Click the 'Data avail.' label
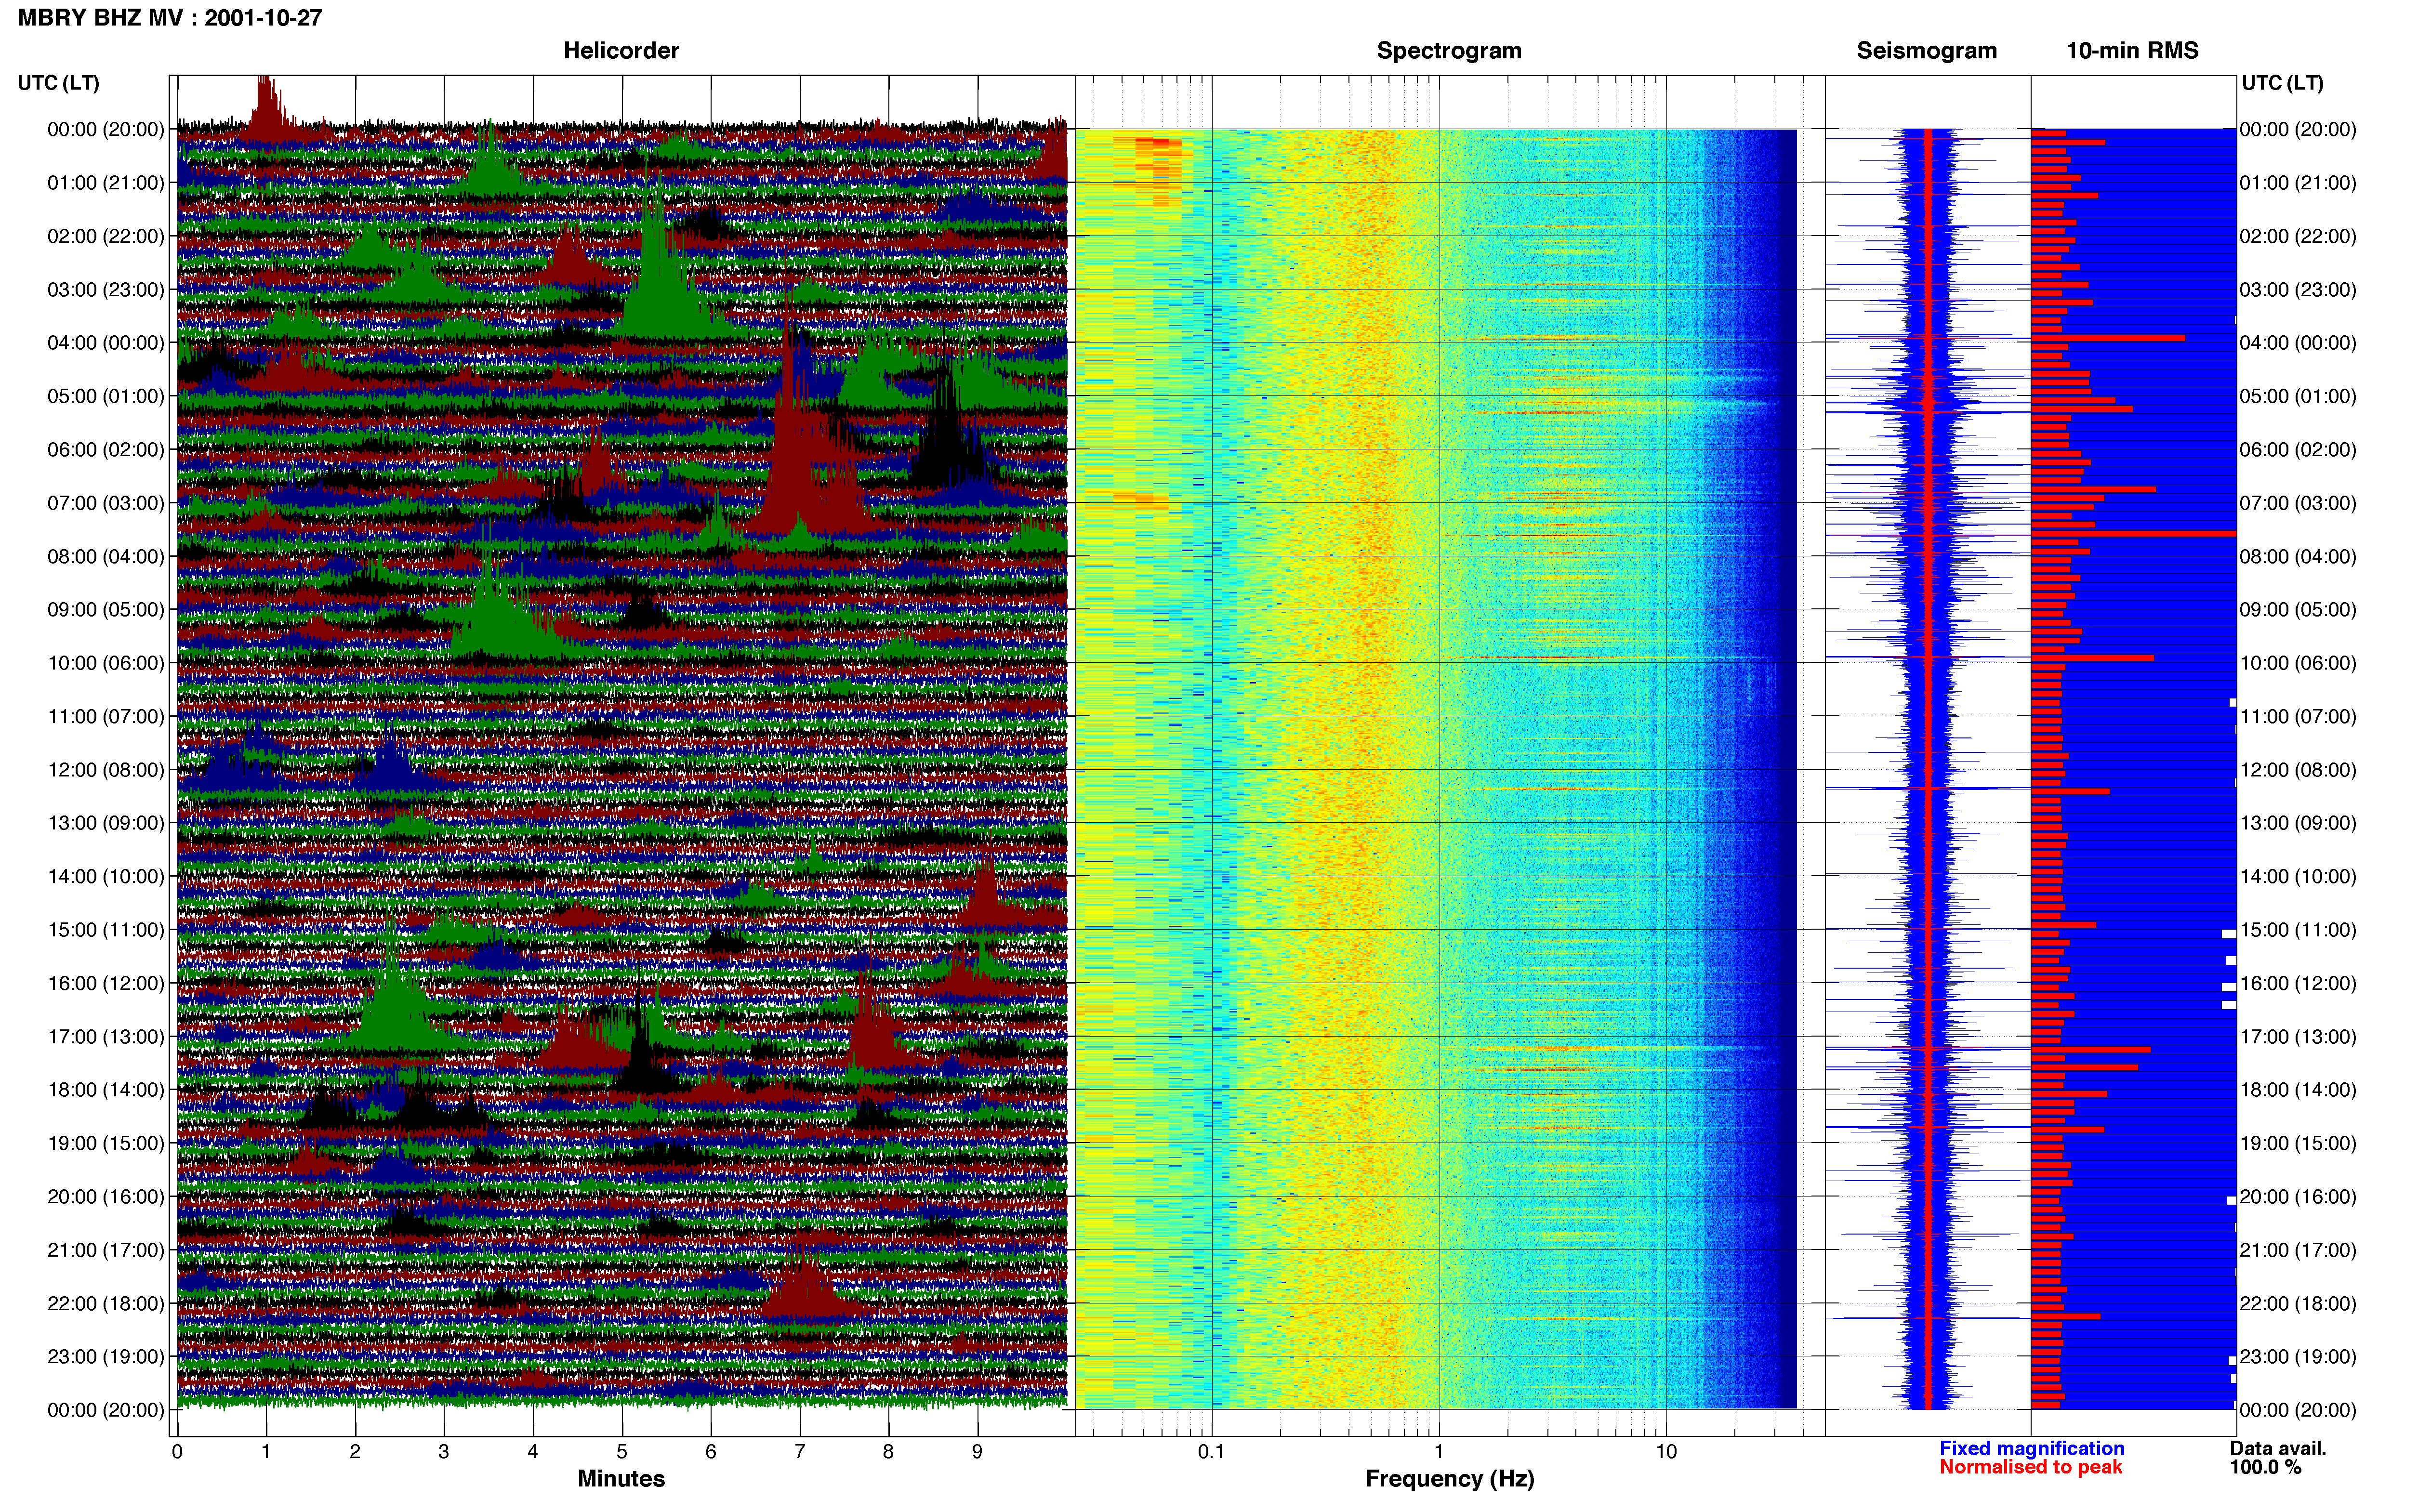 (2278, 1449)
